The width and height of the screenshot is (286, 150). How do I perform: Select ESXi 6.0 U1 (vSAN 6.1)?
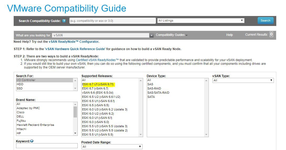110,118
